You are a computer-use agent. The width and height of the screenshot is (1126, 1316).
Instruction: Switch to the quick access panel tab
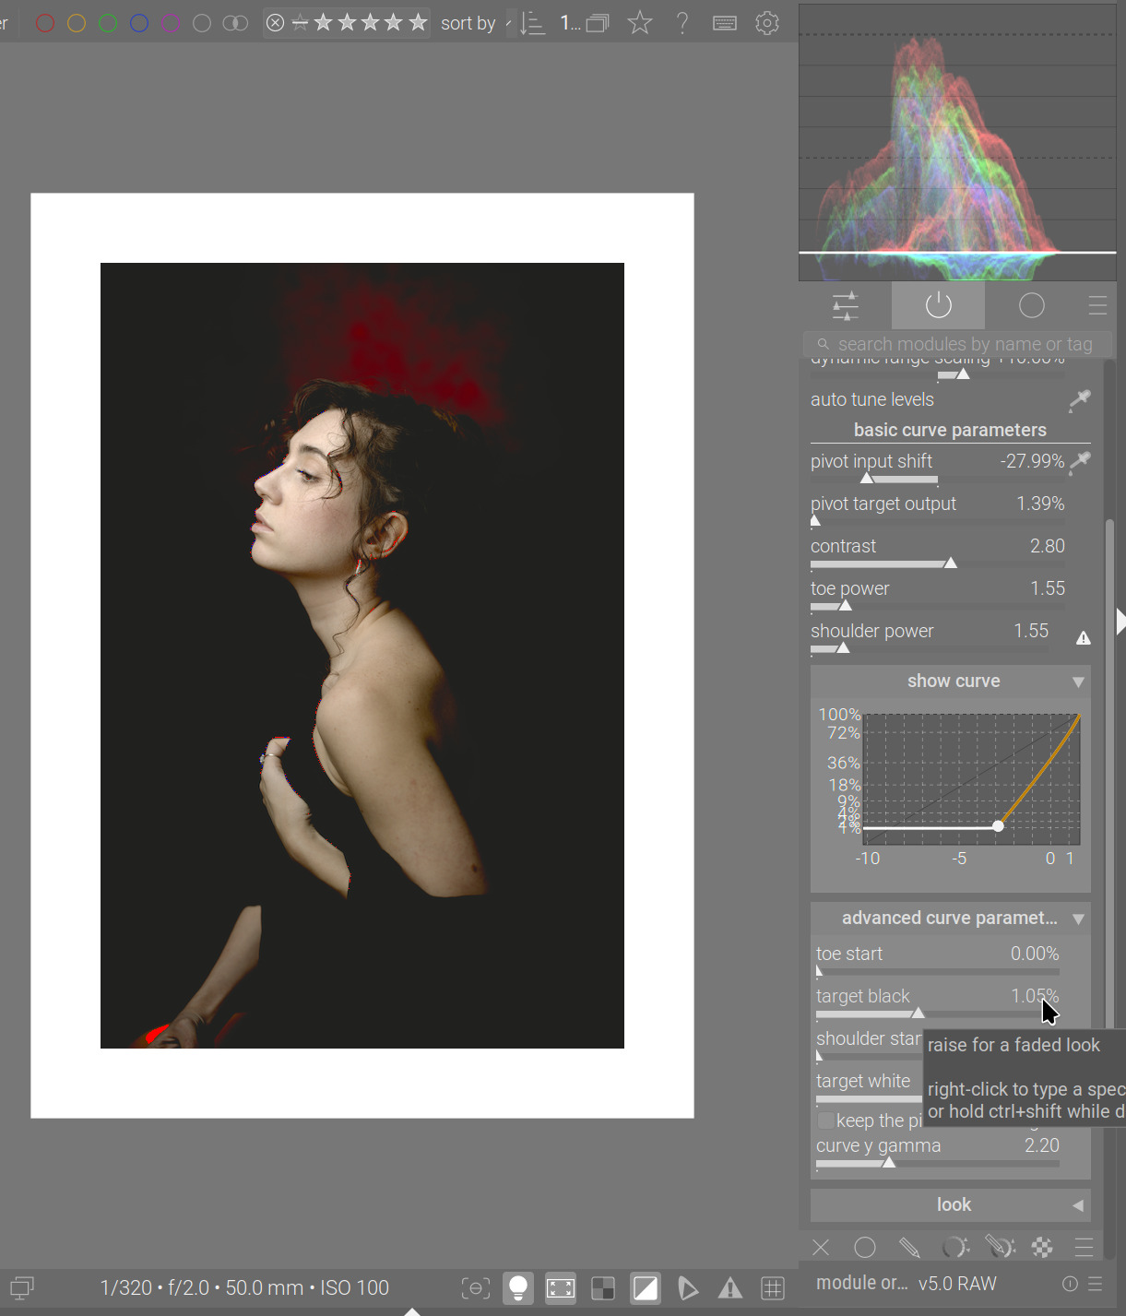coord(845,305)
